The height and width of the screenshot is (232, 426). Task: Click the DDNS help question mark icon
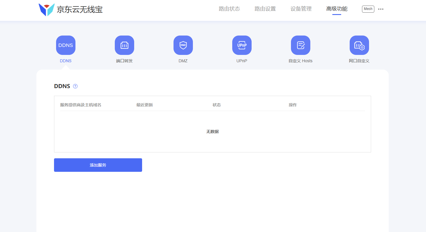click(75, 86)
